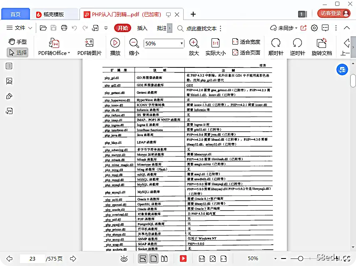Collapse the ribbon with the up chevron
This screenshot has width=356, height=266.
(347, 28)
